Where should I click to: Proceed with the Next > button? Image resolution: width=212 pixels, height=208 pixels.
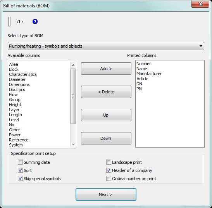[106, 194]
